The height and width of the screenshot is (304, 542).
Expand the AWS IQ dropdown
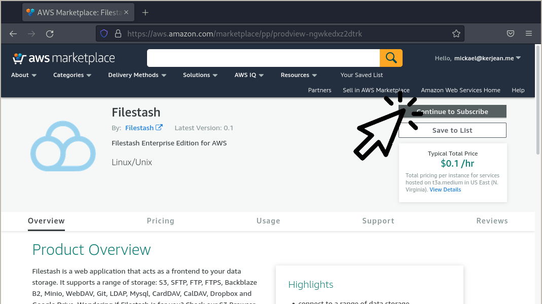[x=249, y=75]
